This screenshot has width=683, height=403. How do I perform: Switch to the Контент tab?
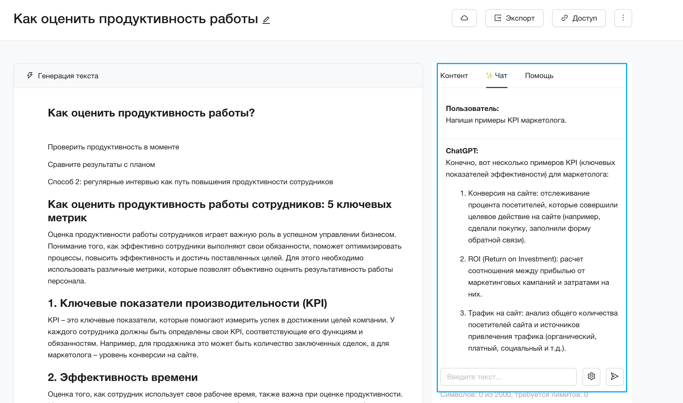454,76
